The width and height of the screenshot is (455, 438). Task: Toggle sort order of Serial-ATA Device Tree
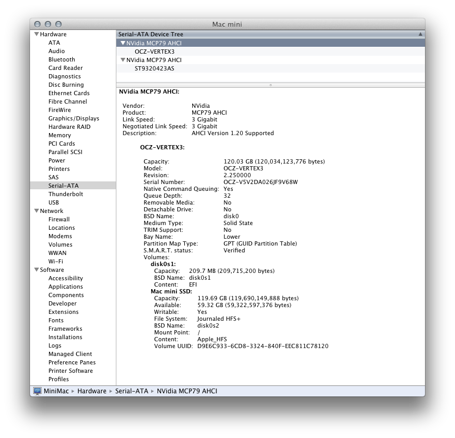click(420, 34)
